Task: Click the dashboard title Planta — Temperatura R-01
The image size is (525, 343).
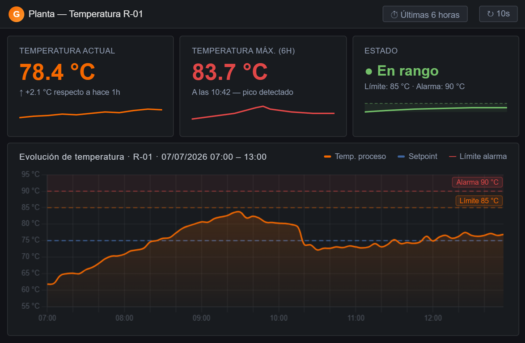Action: (x=86, y=14)
